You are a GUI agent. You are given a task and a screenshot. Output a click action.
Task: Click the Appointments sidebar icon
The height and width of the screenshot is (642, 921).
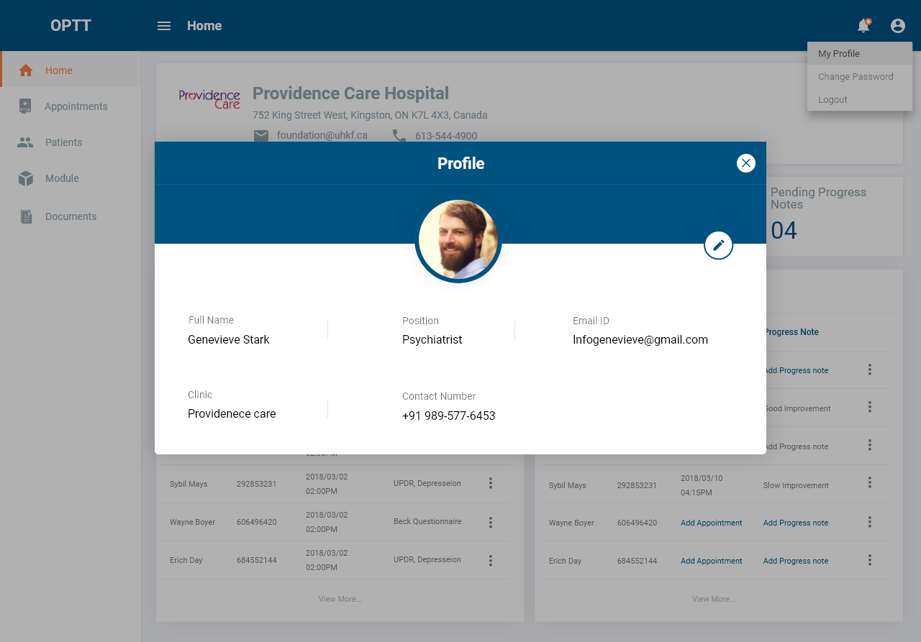[x=26, y=106]
